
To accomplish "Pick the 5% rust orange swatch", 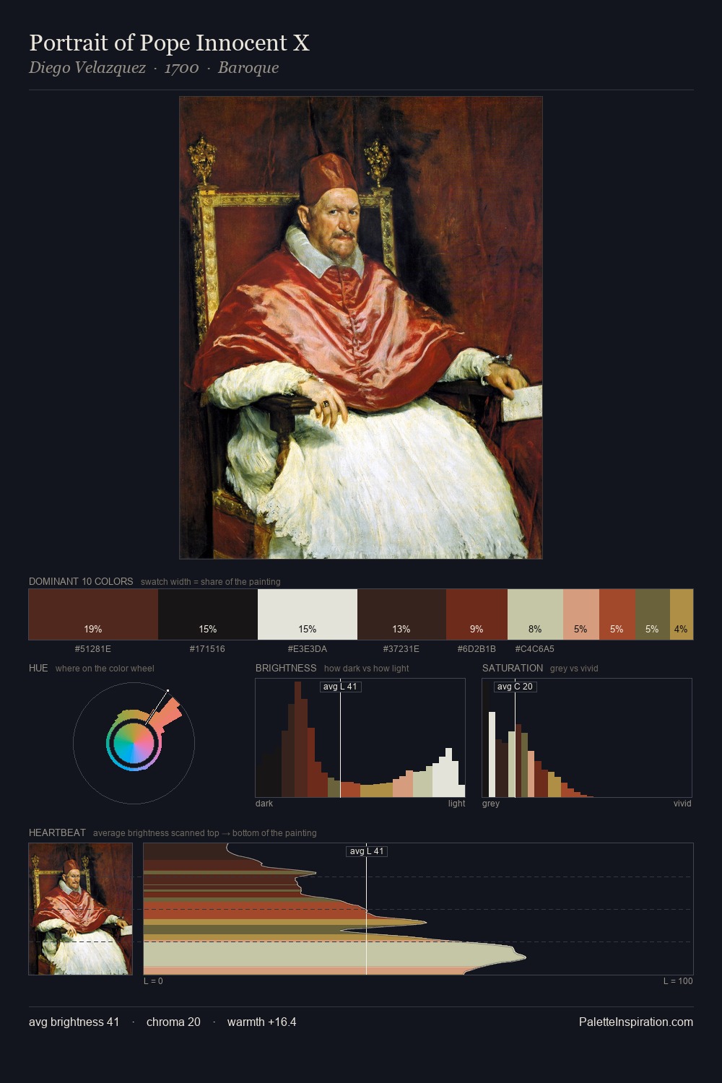I will (x=617, y=614).
